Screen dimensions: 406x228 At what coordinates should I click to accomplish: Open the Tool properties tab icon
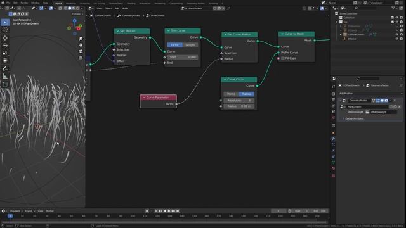[x=333, y=87]
